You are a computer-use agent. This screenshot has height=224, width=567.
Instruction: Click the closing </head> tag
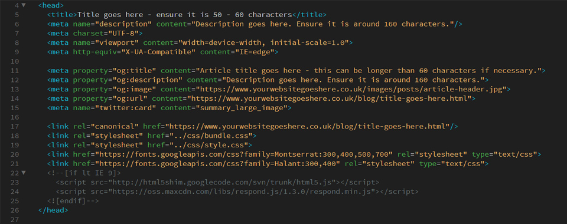pos(53,210)
